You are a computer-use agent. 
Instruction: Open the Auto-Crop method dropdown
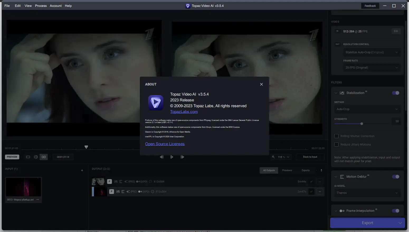point(367,109)
